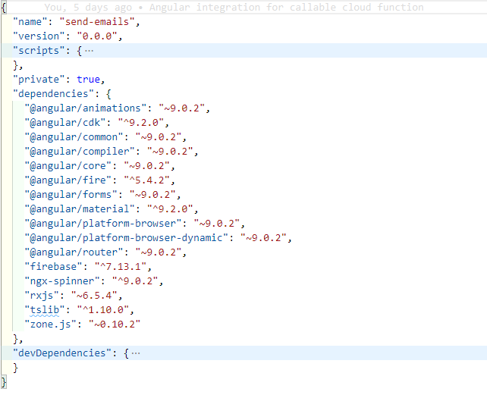Click the "rxjs" dependency name
This screenshot has height=395, width=487.
coord(42,296)
